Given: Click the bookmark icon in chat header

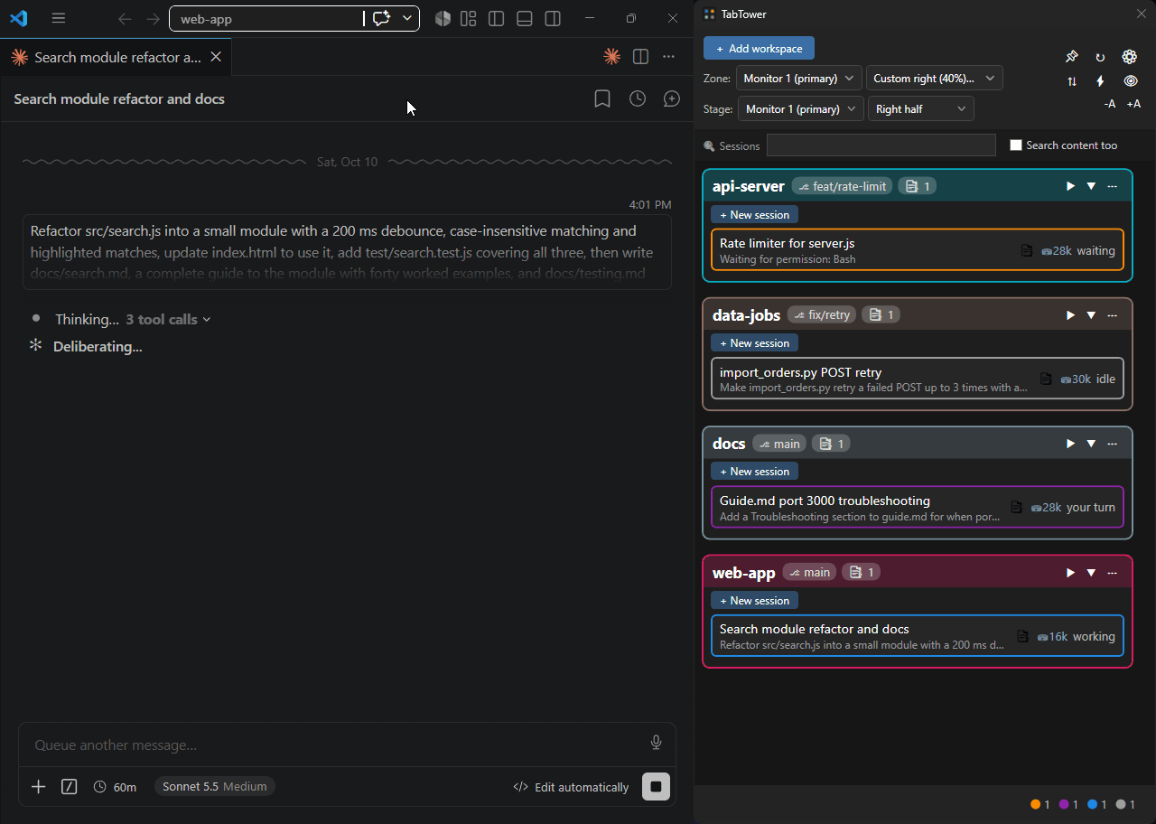Looking at the screenshot, I should tap(602, 98).
